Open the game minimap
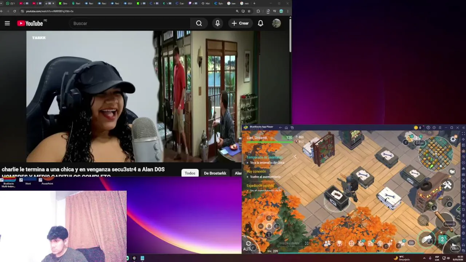The width and height of the screenshot is (466, 262). coord(435,153)
